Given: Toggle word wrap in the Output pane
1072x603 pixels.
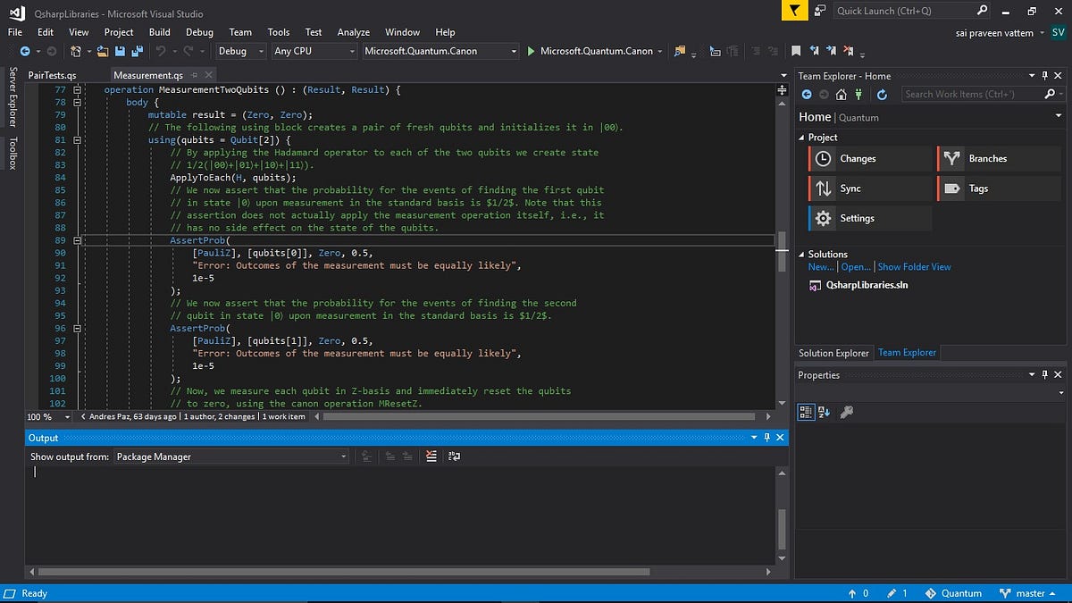Looking at the screenshot, I should coord(454,456).
